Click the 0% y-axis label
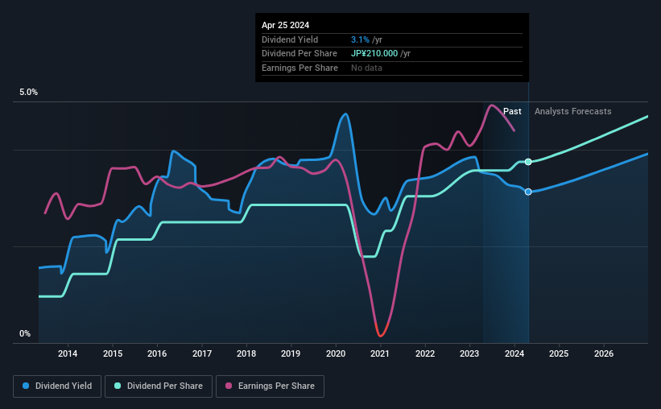The image size is (661, 409). (x=25, y=333)
